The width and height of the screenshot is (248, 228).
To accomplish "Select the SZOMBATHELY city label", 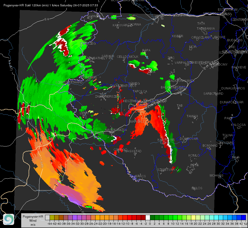I will tap(96, 58).
